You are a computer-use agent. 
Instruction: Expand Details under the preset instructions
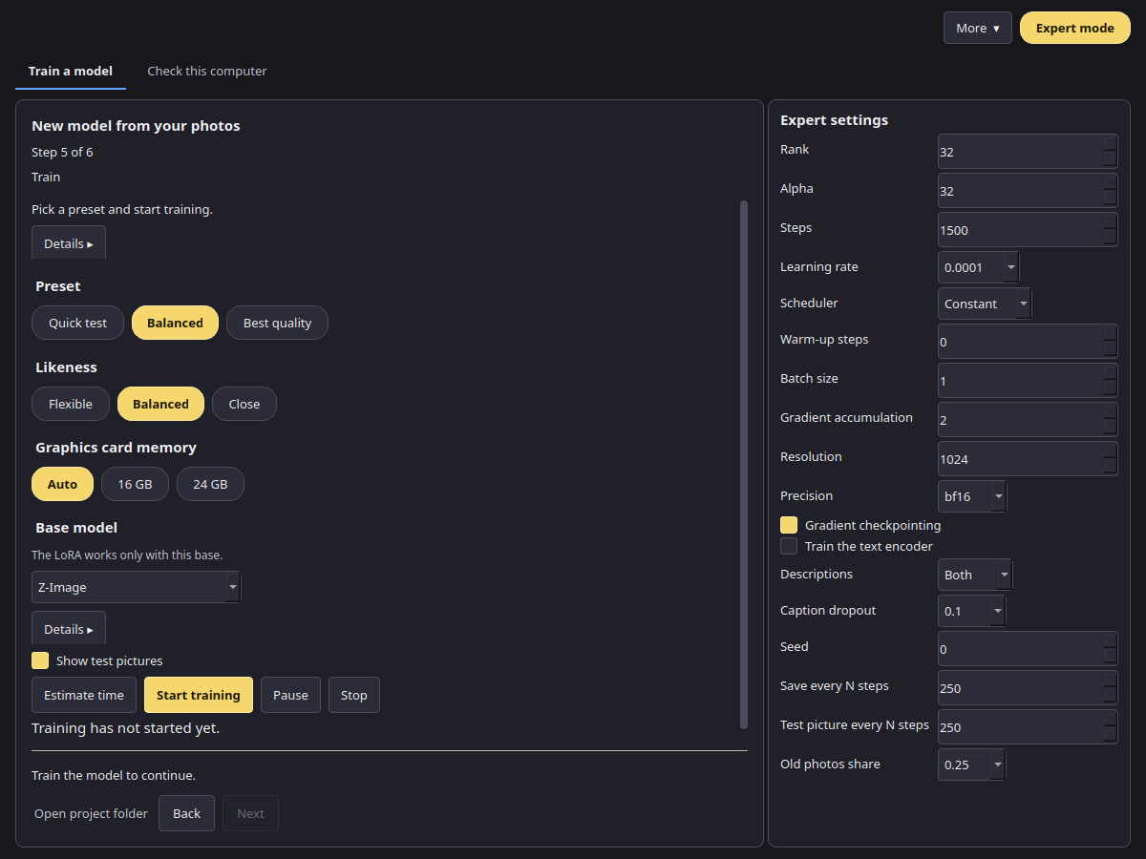(69, 243)
